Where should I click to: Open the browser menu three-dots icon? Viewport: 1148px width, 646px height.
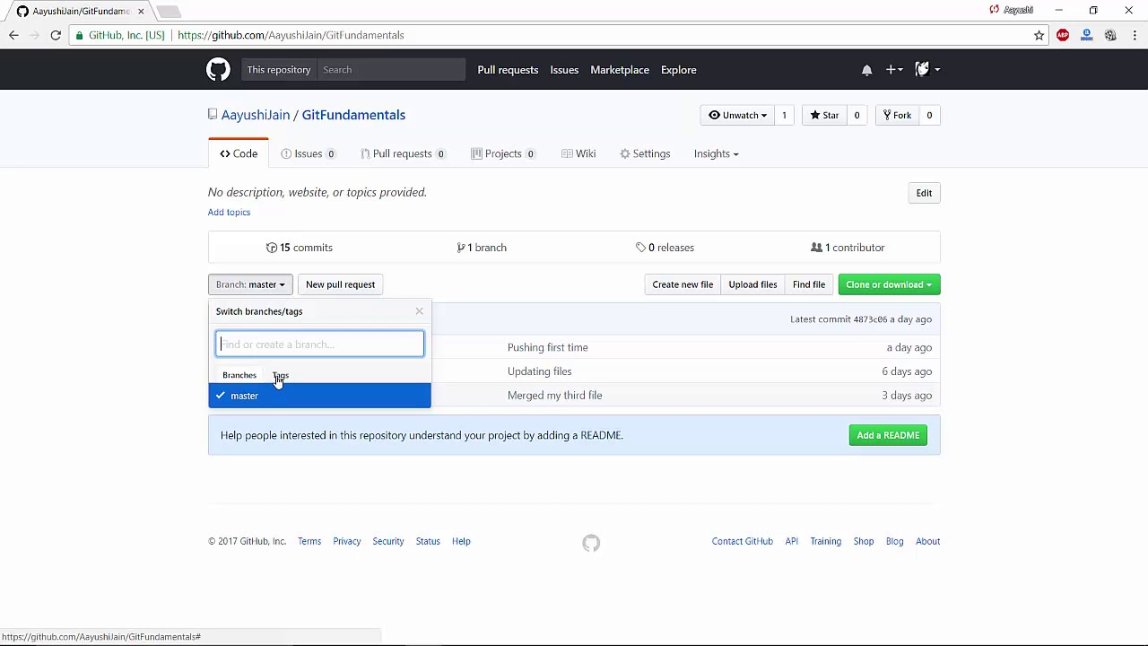(x=1134, y=35)
